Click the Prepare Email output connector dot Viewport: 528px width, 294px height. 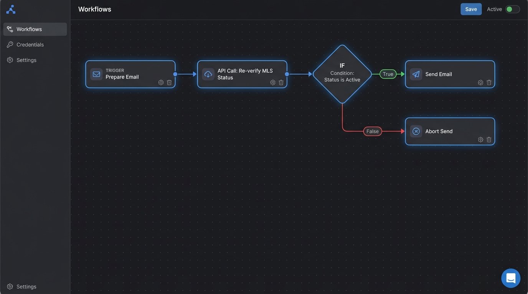pos(175,74)
